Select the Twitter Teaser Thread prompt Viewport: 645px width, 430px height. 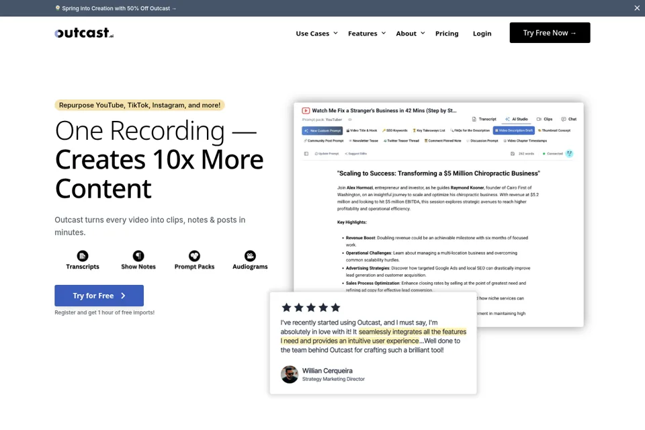401,140
